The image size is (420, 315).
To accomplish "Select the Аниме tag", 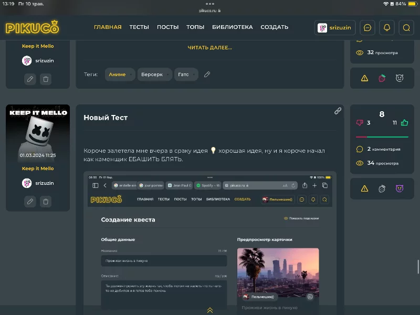I will coord(120,75).
